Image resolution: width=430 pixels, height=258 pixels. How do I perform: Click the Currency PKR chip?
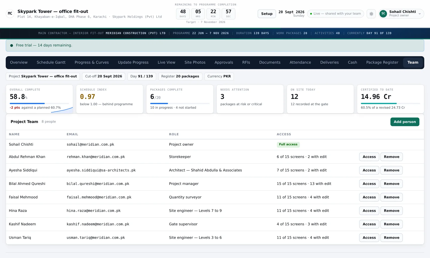(219, 76)
